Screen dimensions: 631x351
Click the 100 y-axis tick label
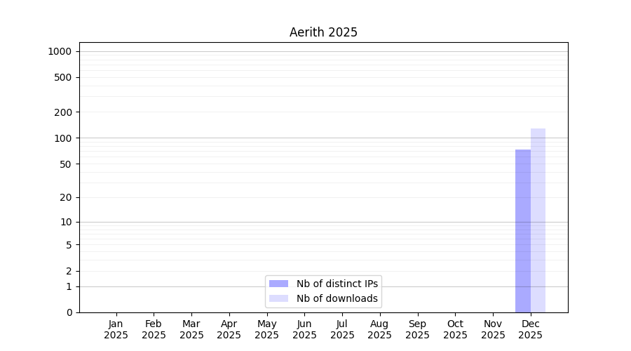(x=63, y=138)
